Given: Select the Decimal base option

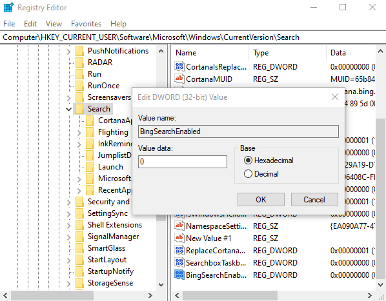Looking at the screenshot, I should (x=261, y=174).
